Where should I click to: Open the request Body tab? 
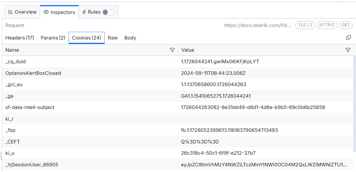(x=130, y=38)
